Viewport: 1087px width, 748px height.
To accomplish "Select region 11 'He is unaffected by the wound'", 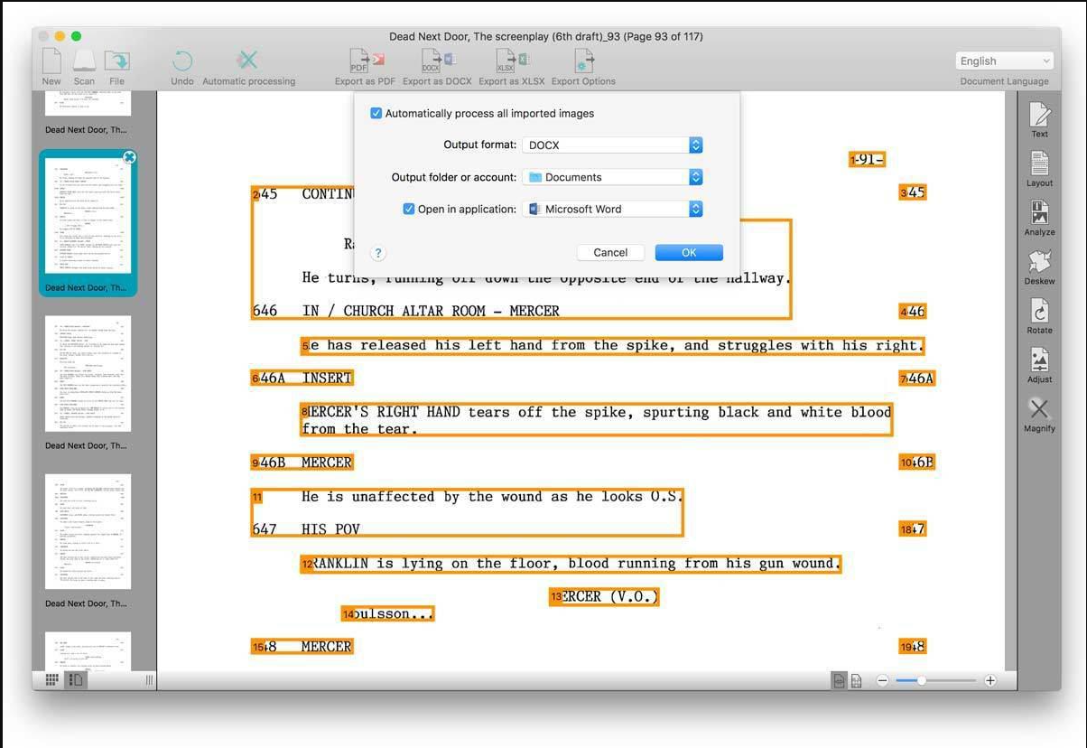I will [467, 512].
